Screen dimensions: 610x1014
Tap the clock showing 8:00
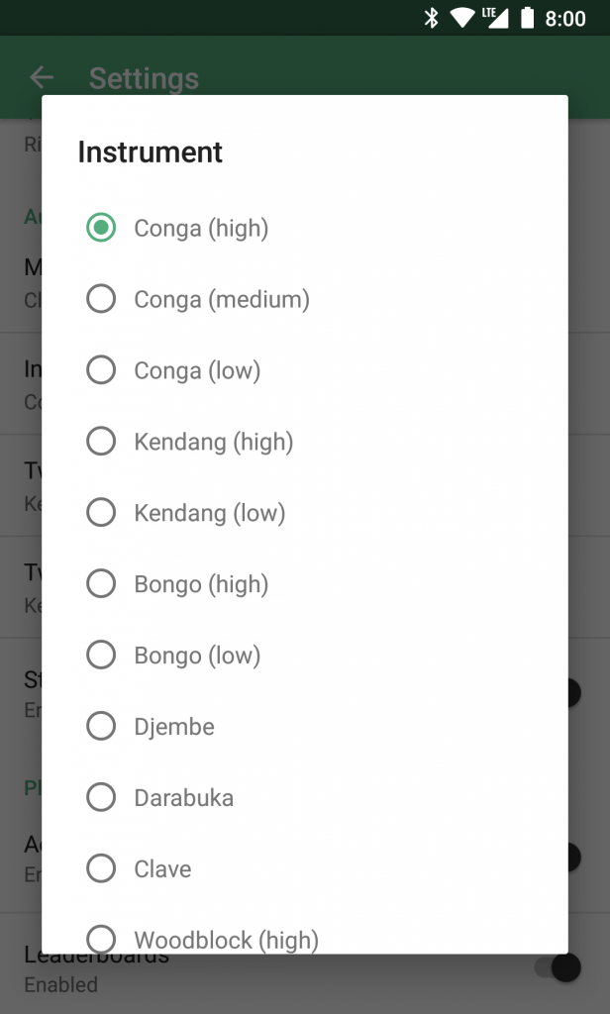click(565, 19)
